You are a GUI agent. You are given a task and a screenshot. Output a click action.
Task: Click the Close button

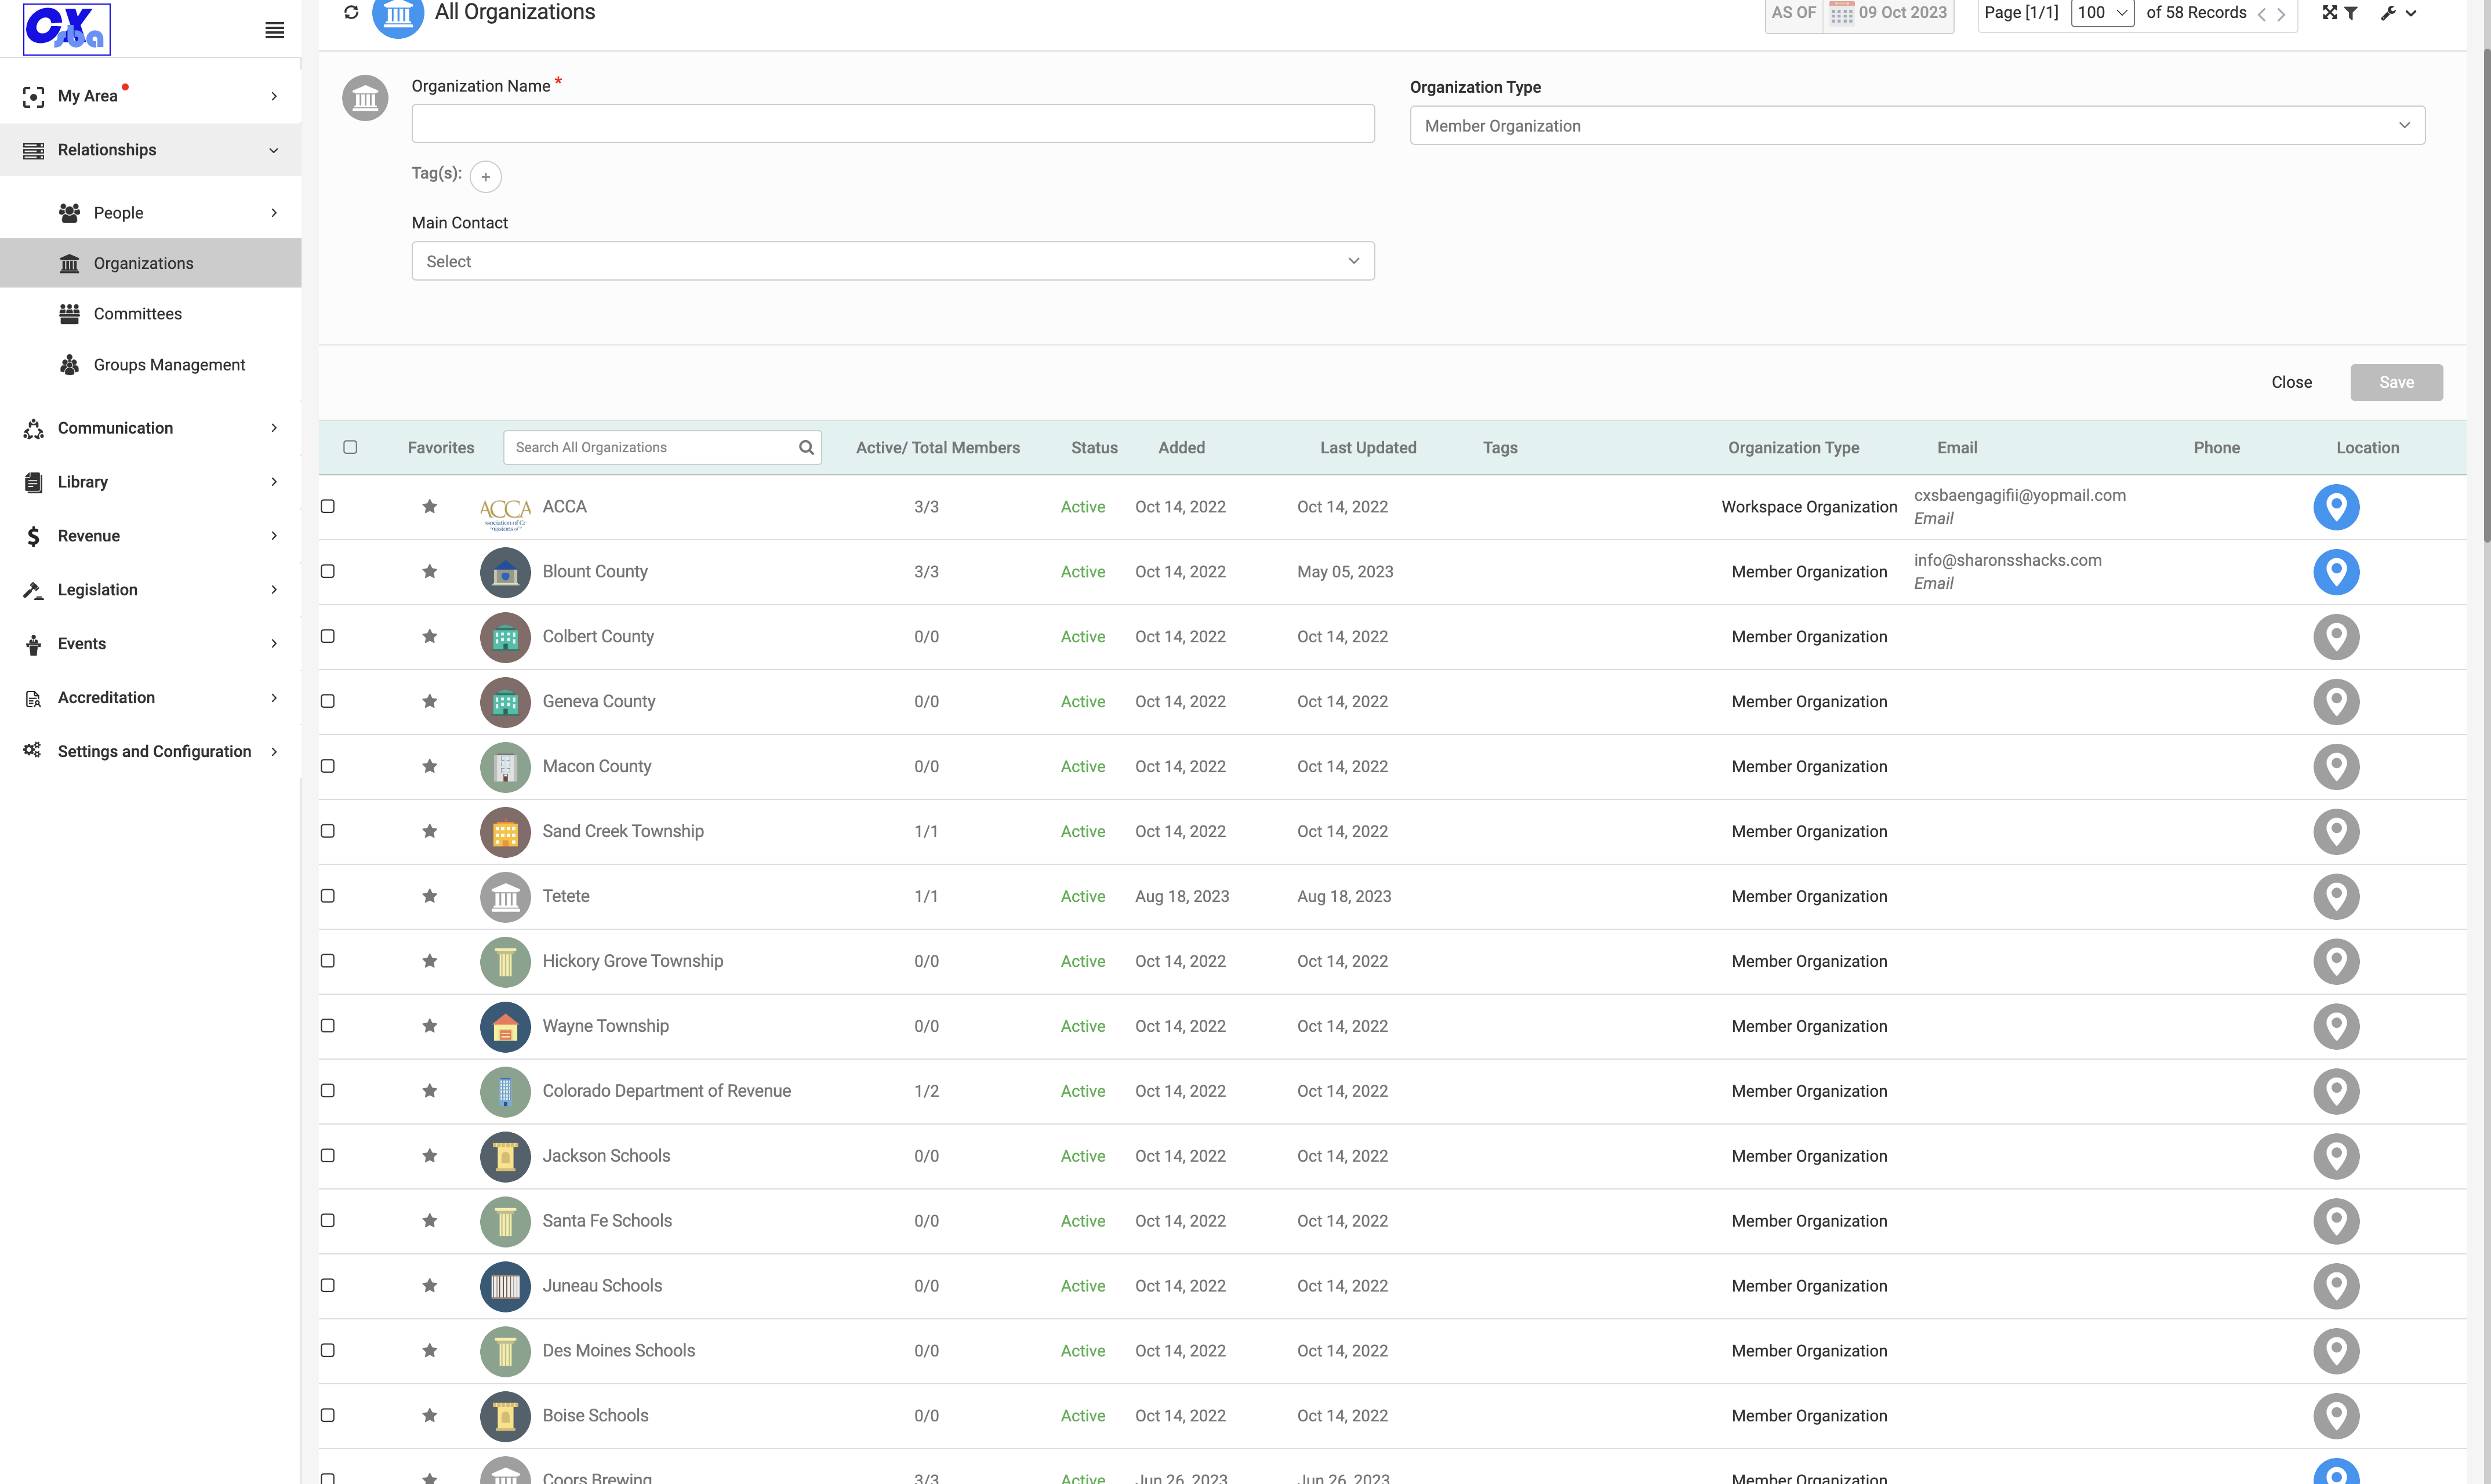tap(2291, 382)
